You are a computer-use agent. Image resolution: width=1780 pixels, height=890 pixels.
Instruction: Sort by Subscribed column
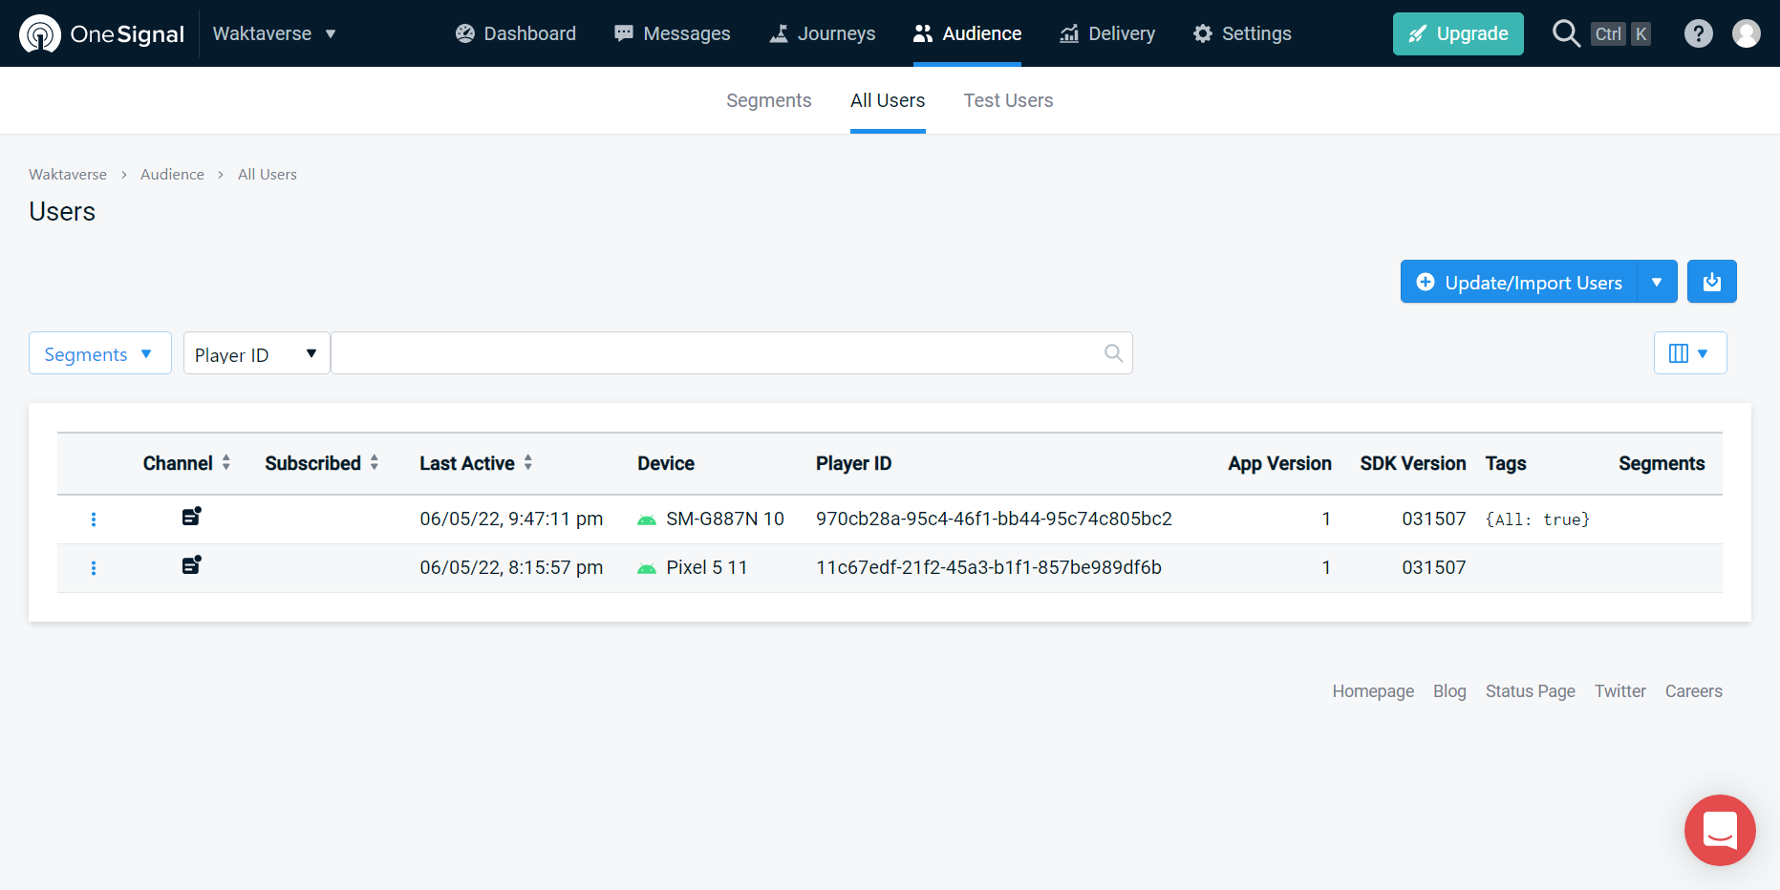[322, 463]
